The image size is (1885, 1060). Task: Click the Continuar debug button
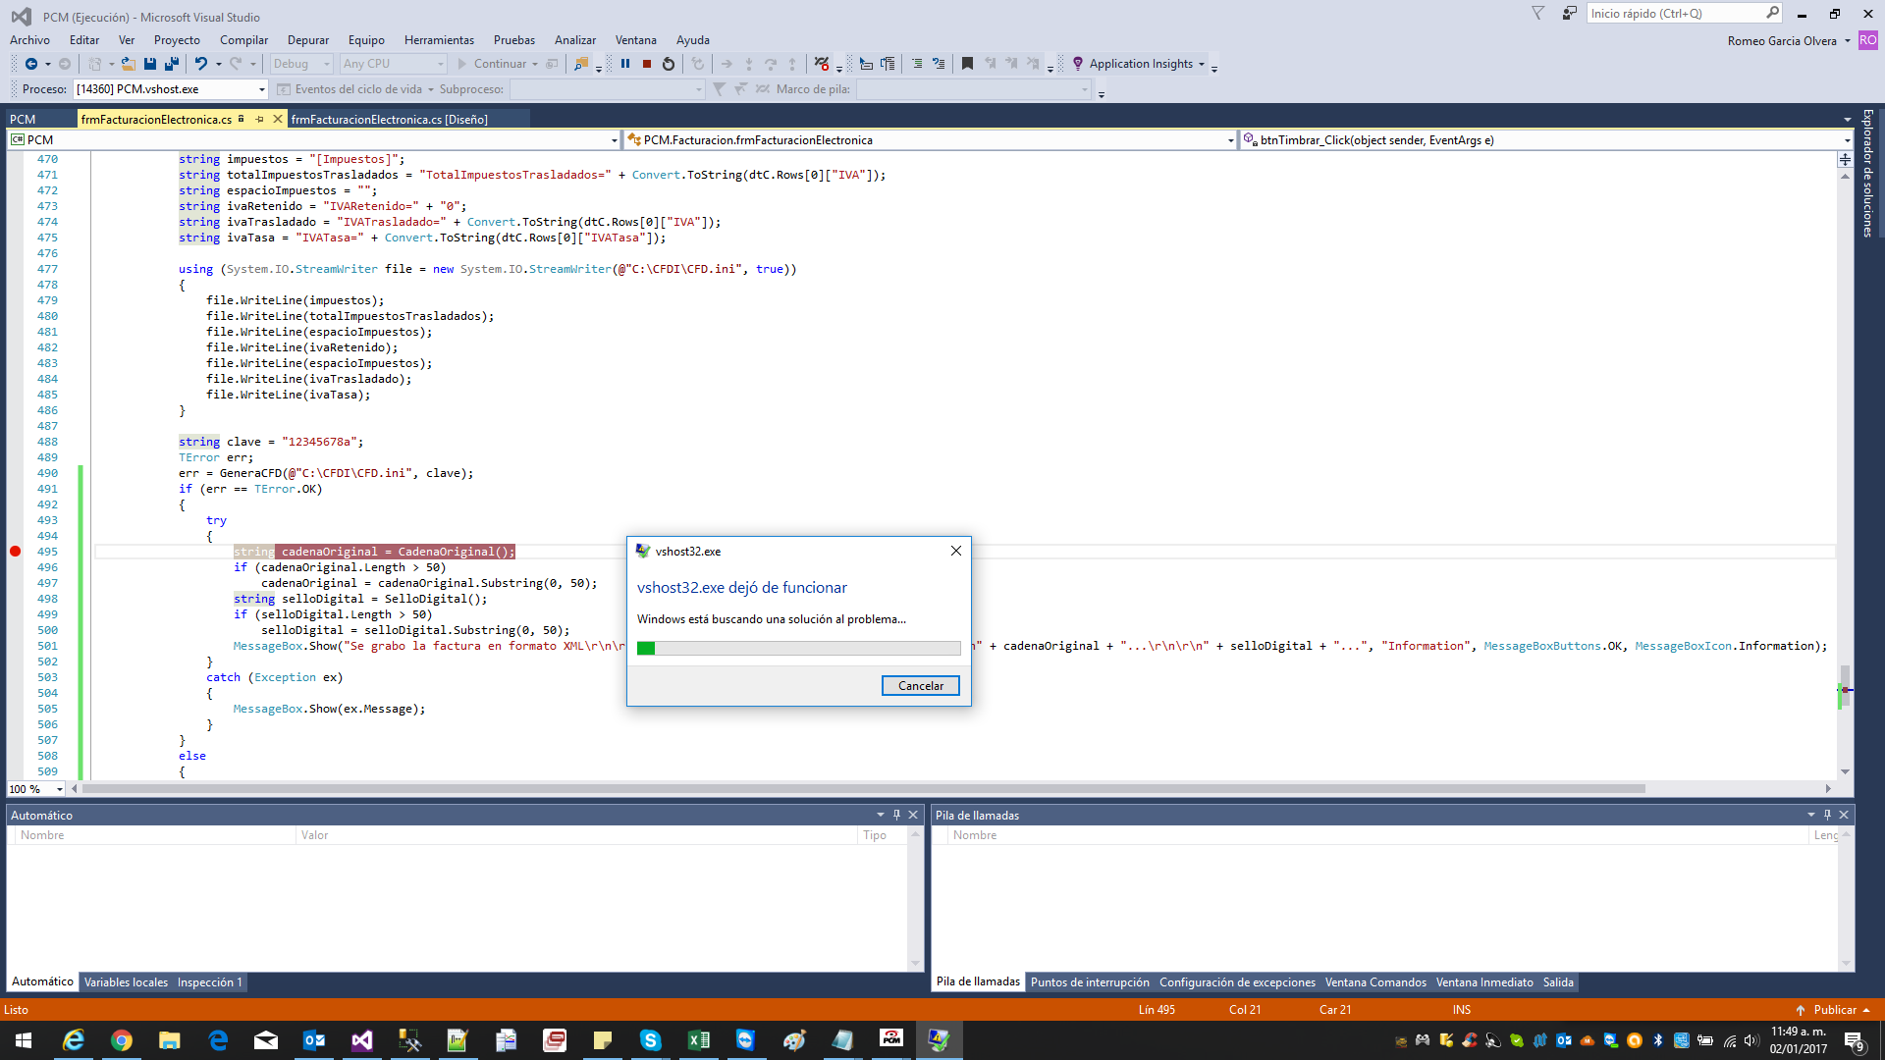point(499,64)
